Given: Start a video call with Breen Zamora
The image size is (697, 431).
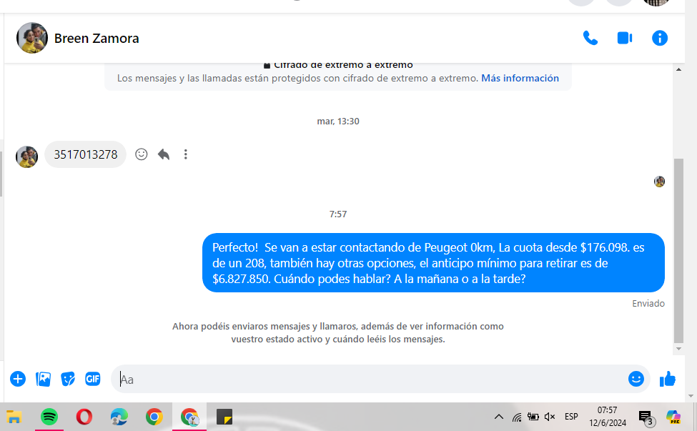Looking at the screenshot, I should click(625, 38).
